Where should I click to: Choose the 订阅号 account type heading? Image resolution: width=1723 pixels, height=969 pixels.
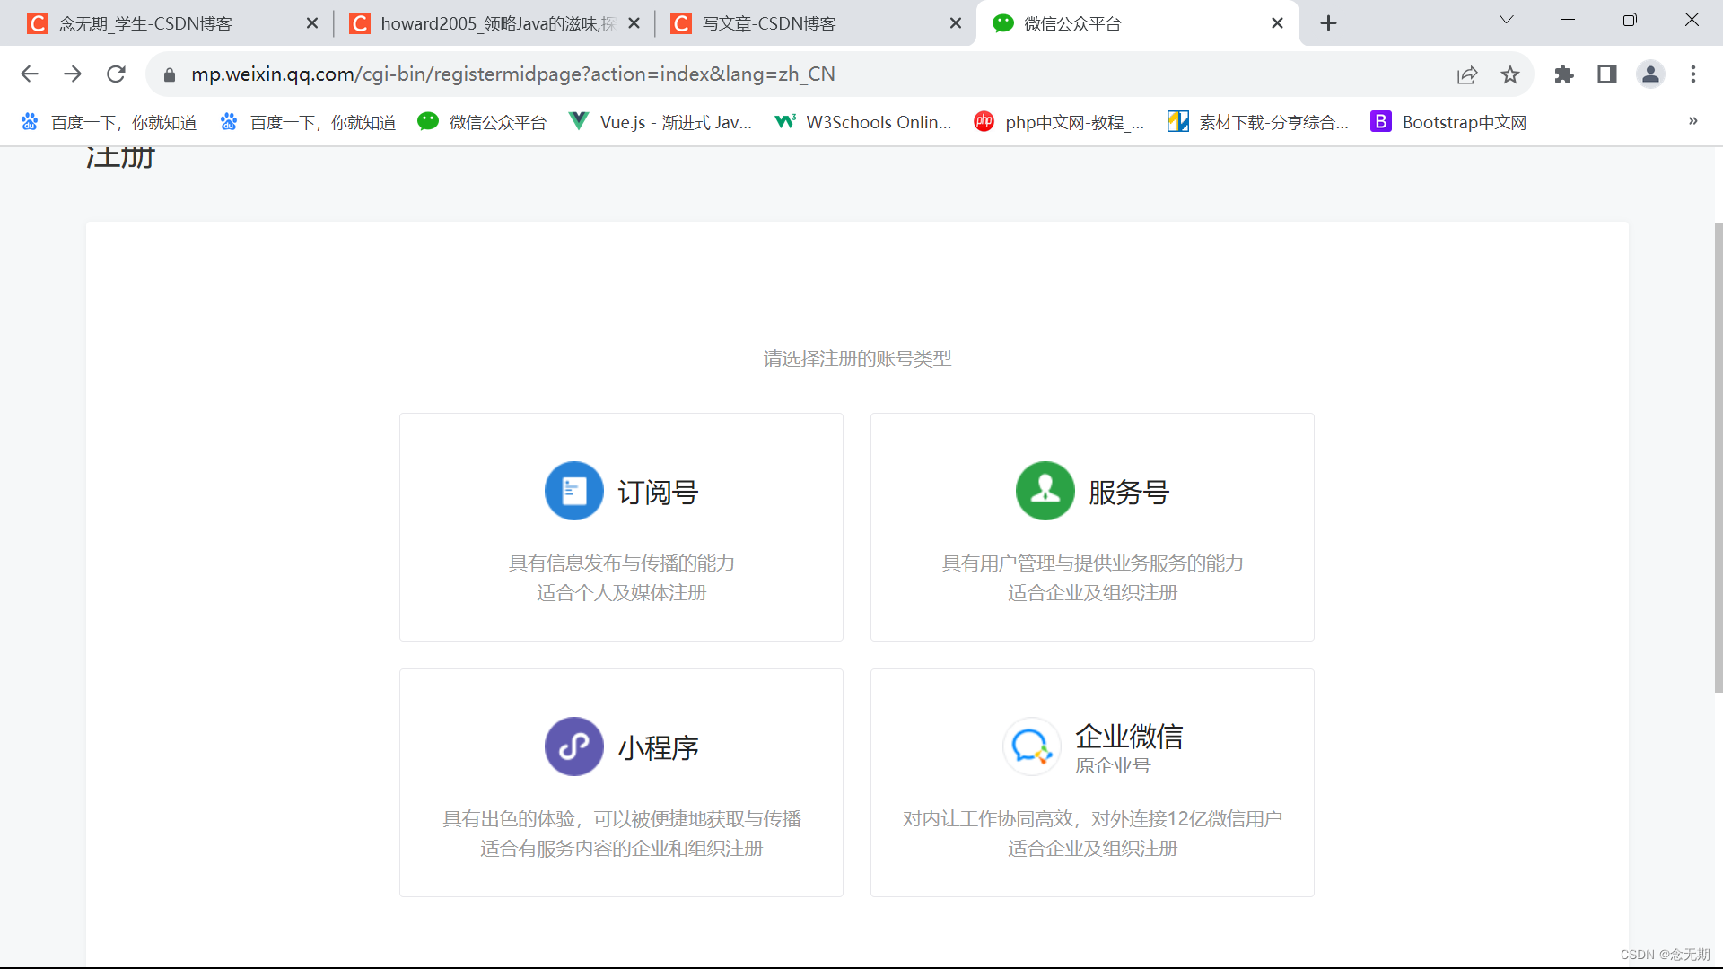tap(658, 492)
